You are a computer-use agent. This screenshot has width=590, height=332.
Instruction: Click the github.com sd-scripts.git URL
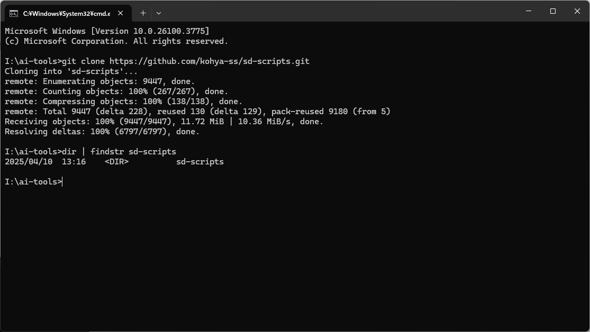(x=209, y=61)
